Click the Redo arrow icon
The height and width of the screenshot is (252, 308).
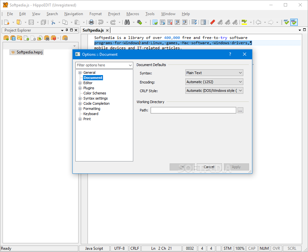[113, 22]
